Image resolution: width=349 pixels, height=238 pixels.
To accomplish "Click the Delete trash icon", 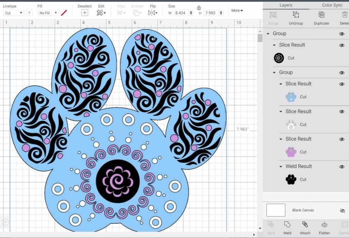I will tap(345, 15).
